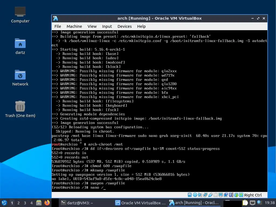Open the Input menu

[x=107, y=26]
